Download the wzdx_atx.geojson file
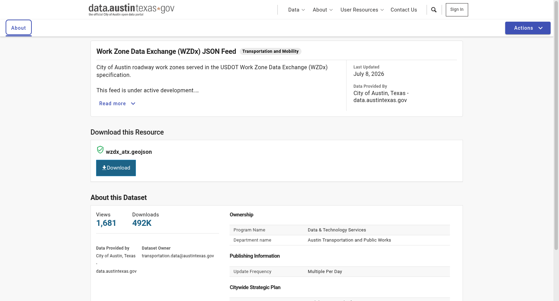559x301 pixels. coord(116,168)
